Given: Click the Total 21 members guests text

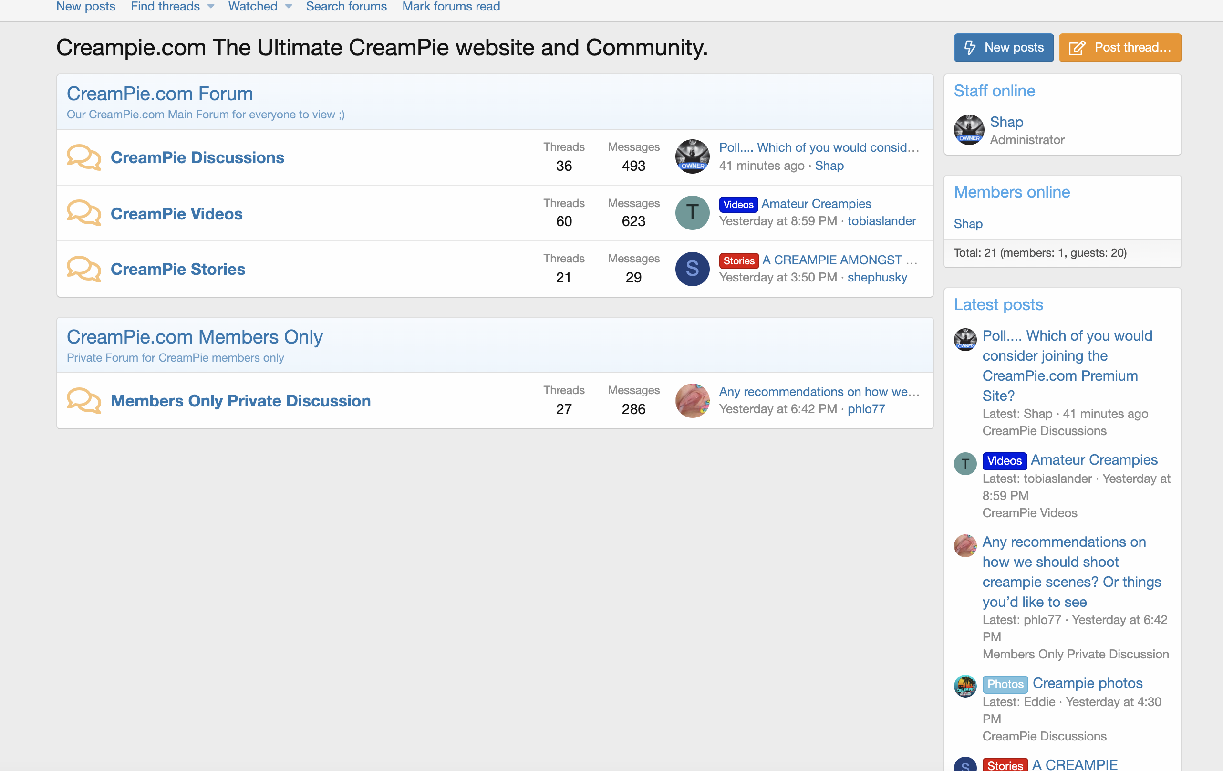Looking at the screenshot, I should 1040,253.
